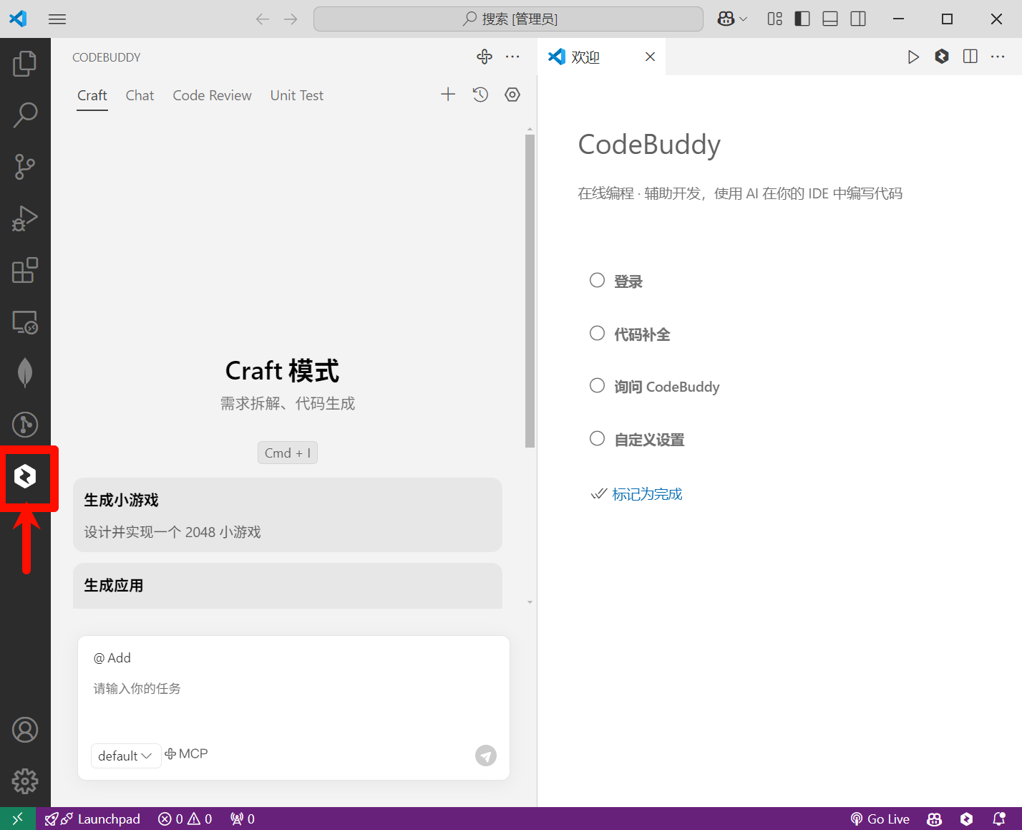Viewport: 1022px width, 830px height.
Task: Open Customize Layout icon
Action: (x=775, y=19)
